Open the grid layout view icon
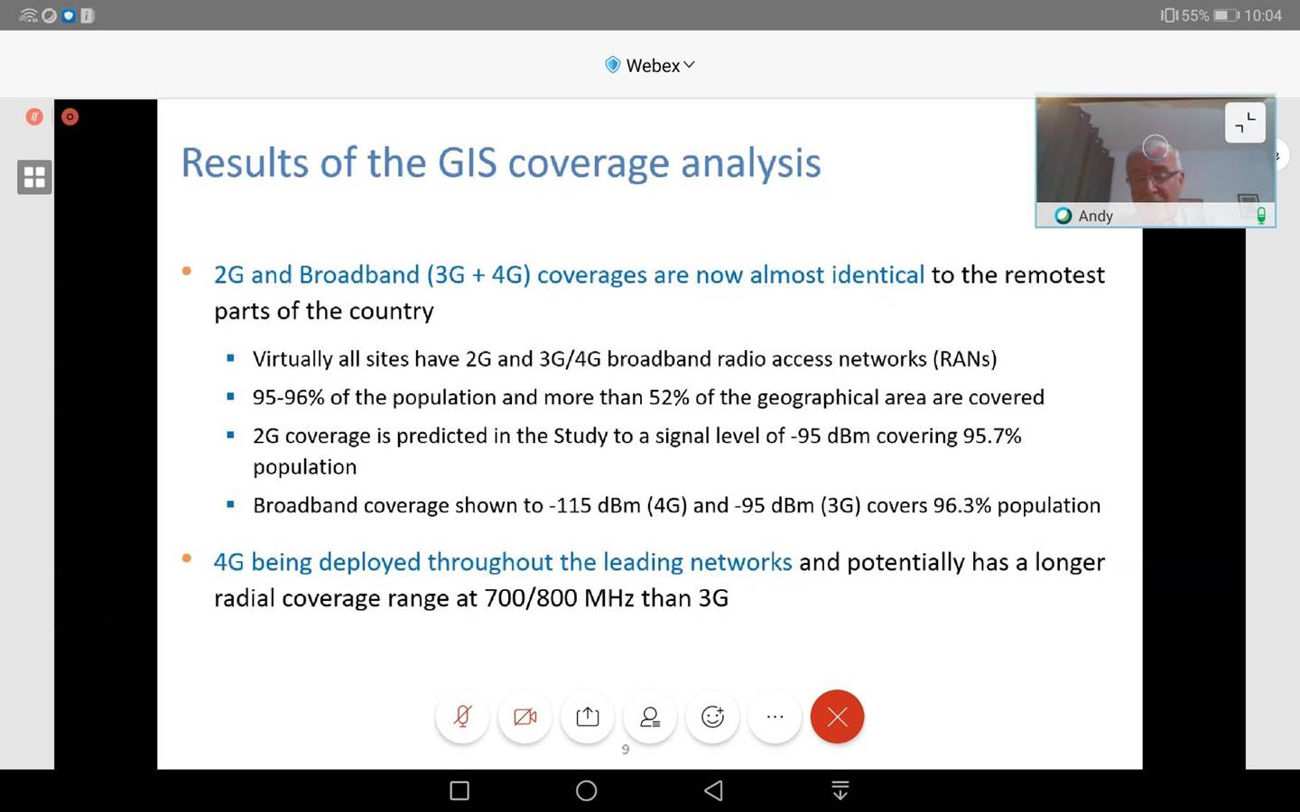1300x812 pixels. [34, 177]
